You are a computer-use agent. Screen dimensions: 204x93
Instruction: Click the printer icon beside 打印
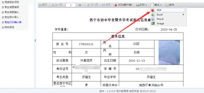pos(138,5)
